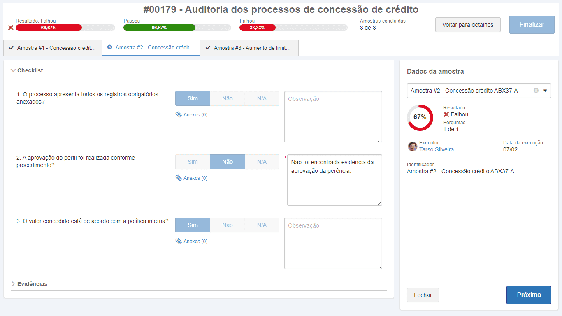This screenshot has width=562, height=316.
Task: Answer N/A for question 1 mandatory records
Action: pyautogui.click(x=262, y=98)
